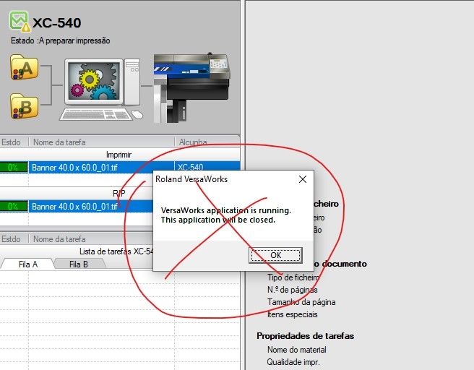This screenshot has height=370, width=474.
Task: Click the RIP computer with gears icon
Action: (102, 90)
